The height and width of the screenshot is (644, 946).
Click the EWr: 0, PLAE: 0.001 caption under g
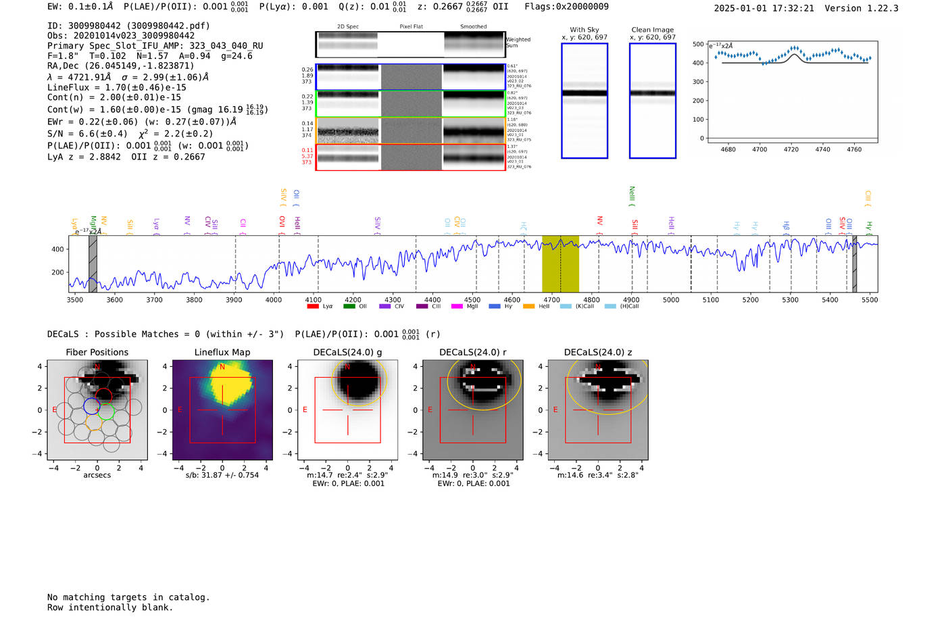pyautogui.click(x=348, y=484)
